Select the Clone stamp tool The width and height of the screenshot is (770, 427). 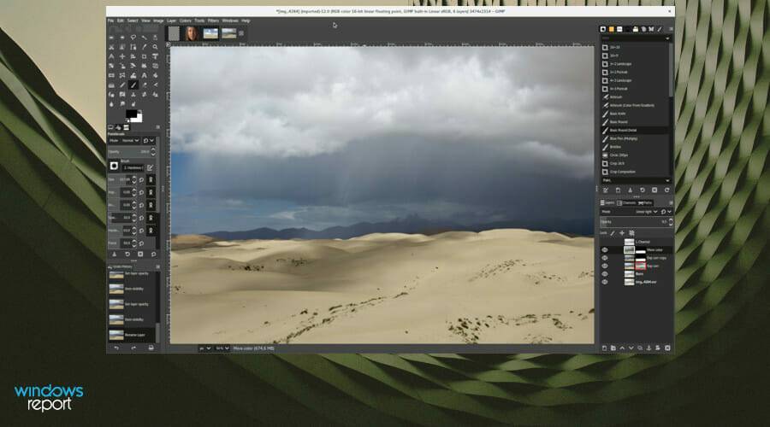point(133,94)
